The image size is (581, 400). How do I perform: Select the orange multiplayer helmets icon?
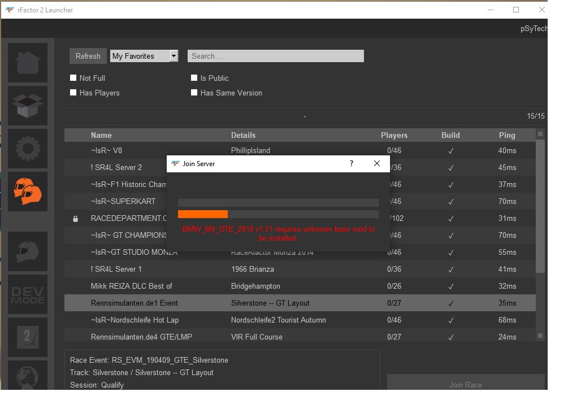click(28, 192)
